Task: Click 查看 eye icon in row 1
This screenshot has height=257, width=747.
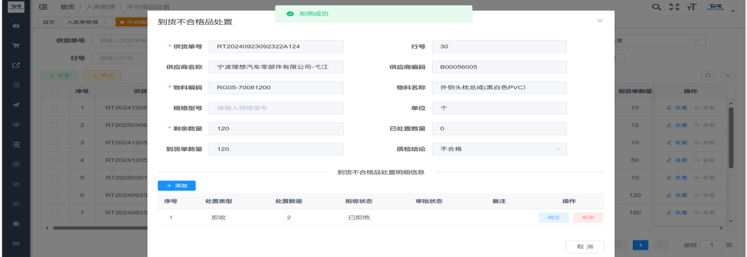Action: point(704,108)
